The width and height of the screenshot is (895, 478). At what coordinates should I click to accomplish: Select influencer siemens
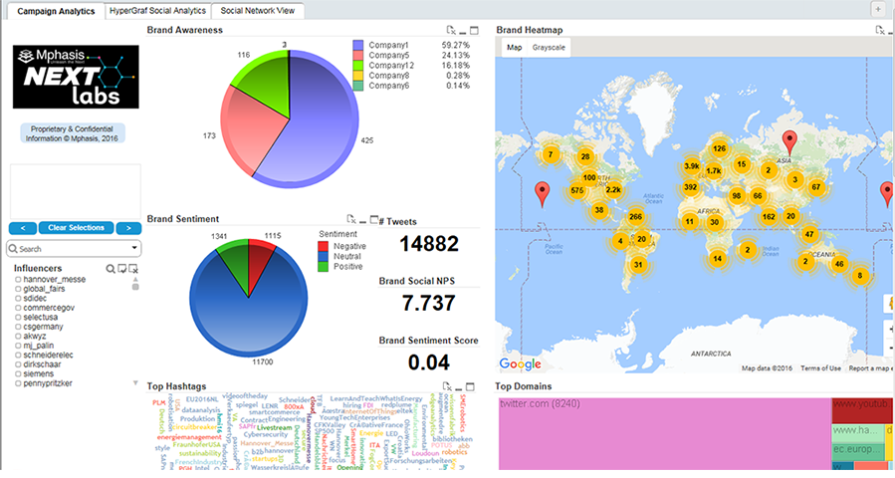coord(34,373)
